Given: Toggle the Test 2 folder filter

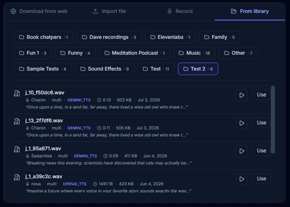Looking at the screenshot, I should point(198,69).
